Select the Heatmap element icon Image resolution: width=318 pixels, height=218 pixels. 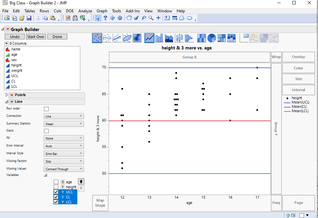tap(201, 38)
